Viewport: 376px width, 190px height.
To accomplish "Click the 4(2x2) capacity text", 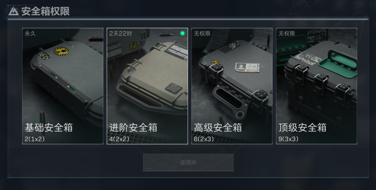I will (119, 139).
